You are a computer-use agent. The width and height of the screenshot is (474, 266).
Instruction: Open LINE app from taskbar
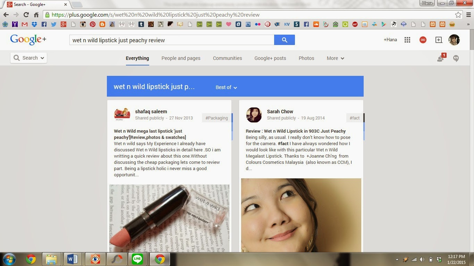click(x=138, y=259)
